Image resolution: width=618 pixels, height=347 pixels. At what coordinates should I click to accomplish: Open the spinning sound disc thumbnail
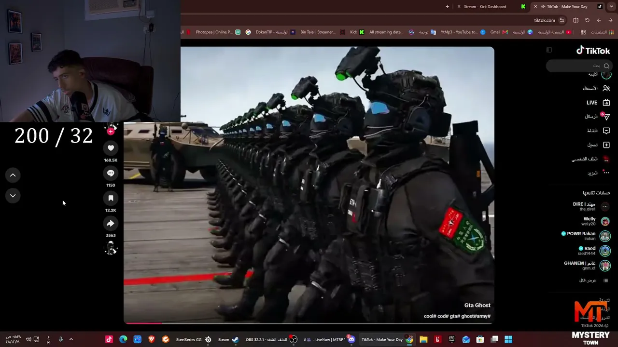coord(111,248)
